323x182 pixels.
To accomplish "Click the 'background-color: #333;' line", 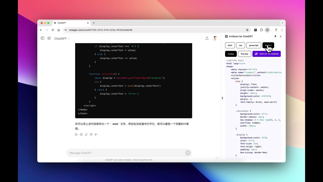I will tap(254, 138).
